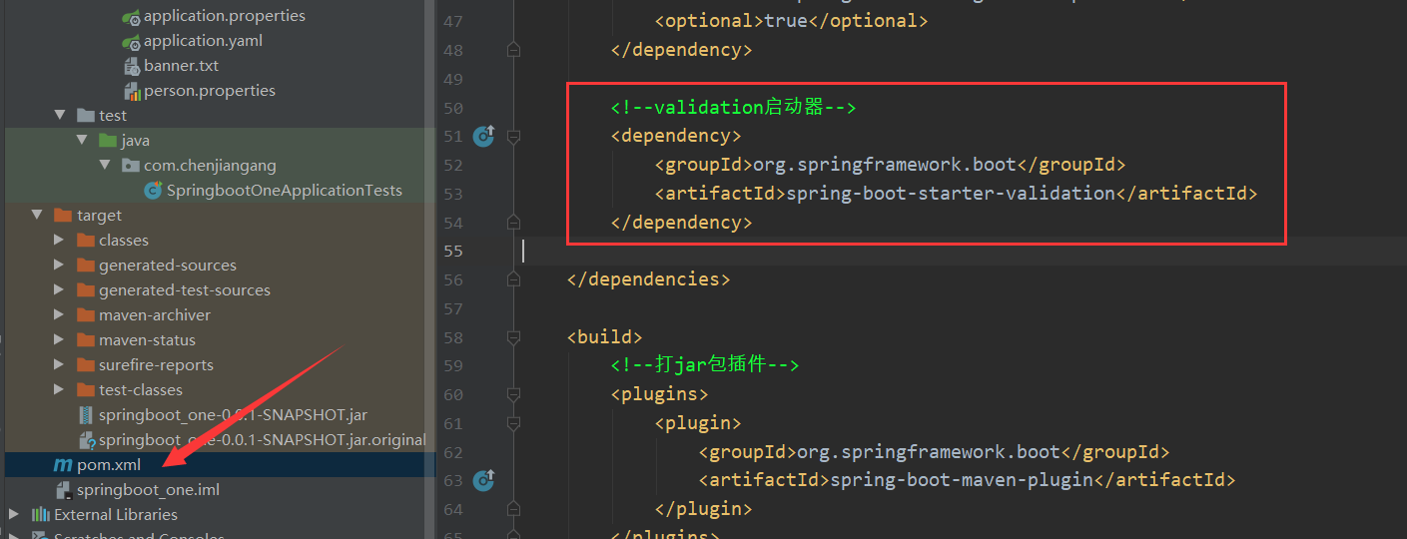Select the classes folder row

tap(220, 241)
